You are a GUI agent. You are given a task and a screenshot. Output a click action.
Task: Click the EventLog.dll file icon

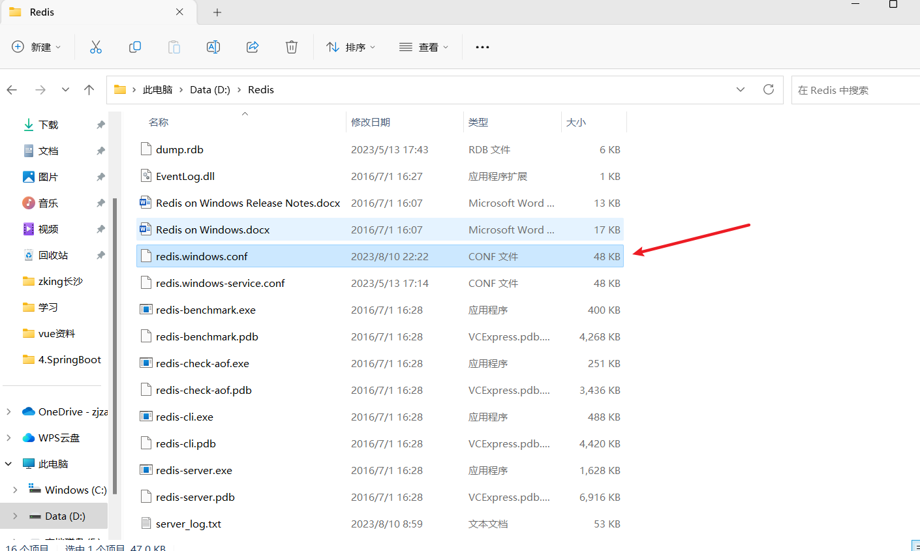(x=146, y=176)
